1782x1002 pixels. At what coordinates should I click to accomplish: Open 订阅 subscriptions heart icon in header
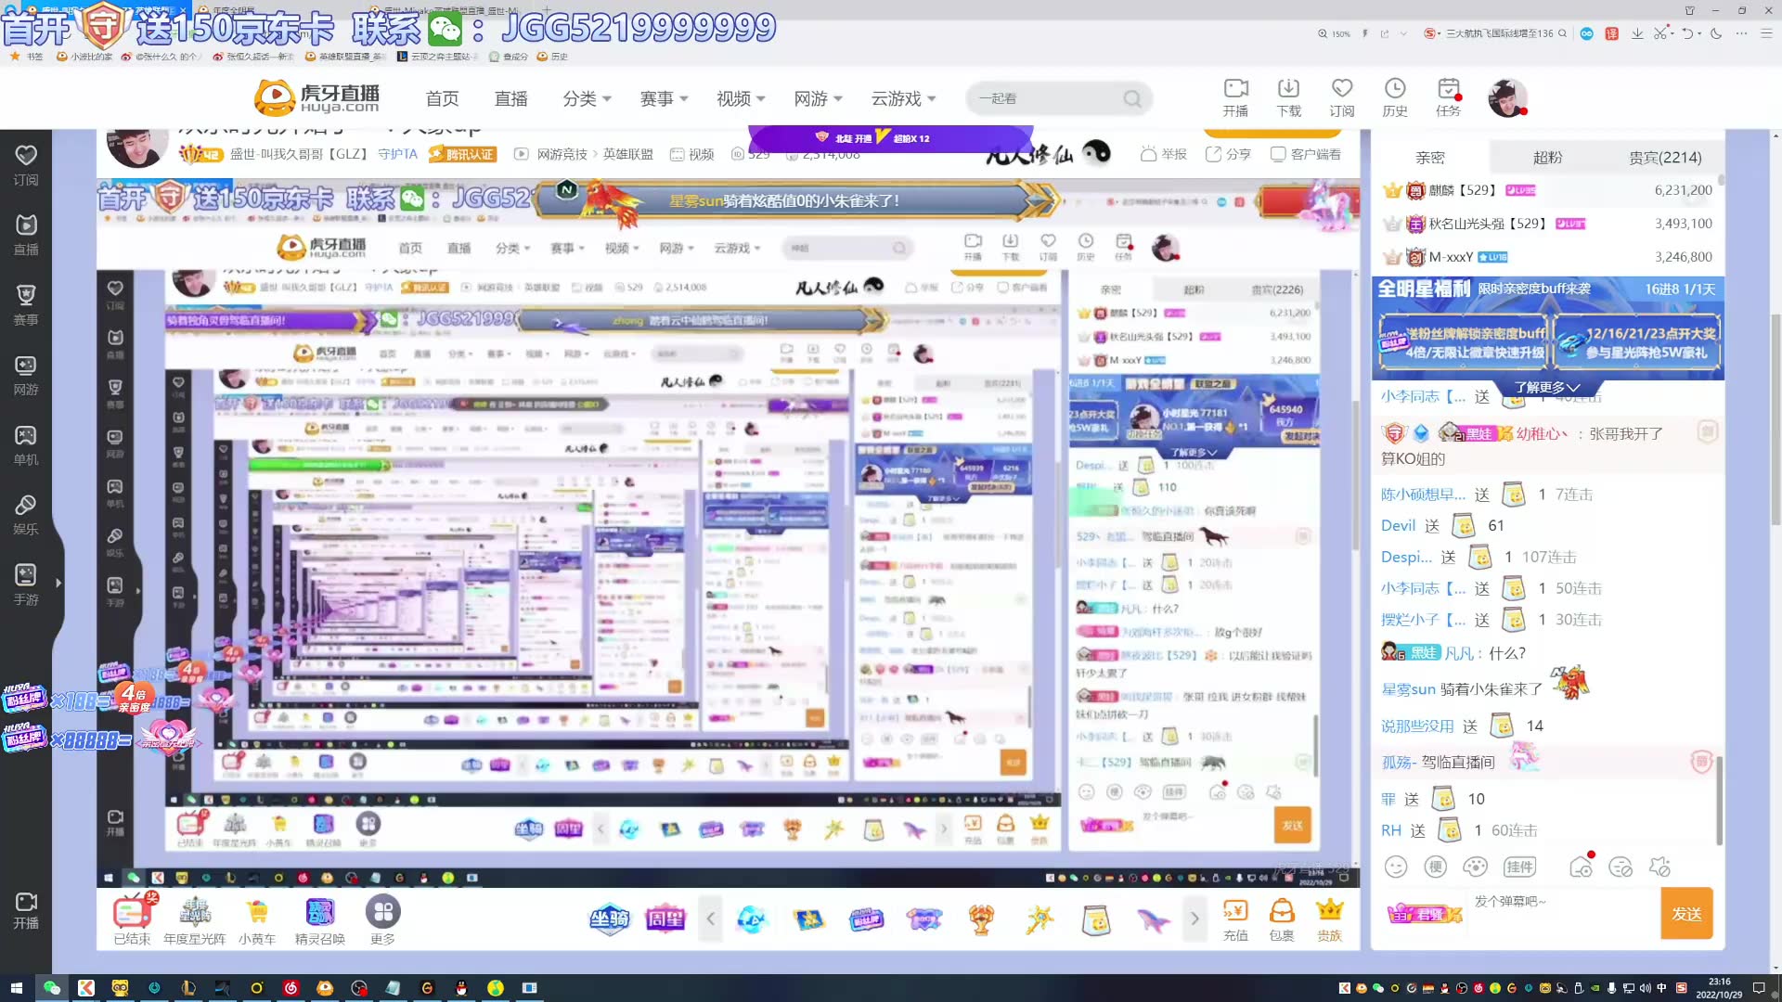coord(1342,97)
